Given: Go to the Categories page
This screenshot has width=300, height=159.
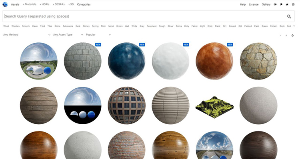Looking at the screenshot, I should [84, 4].
